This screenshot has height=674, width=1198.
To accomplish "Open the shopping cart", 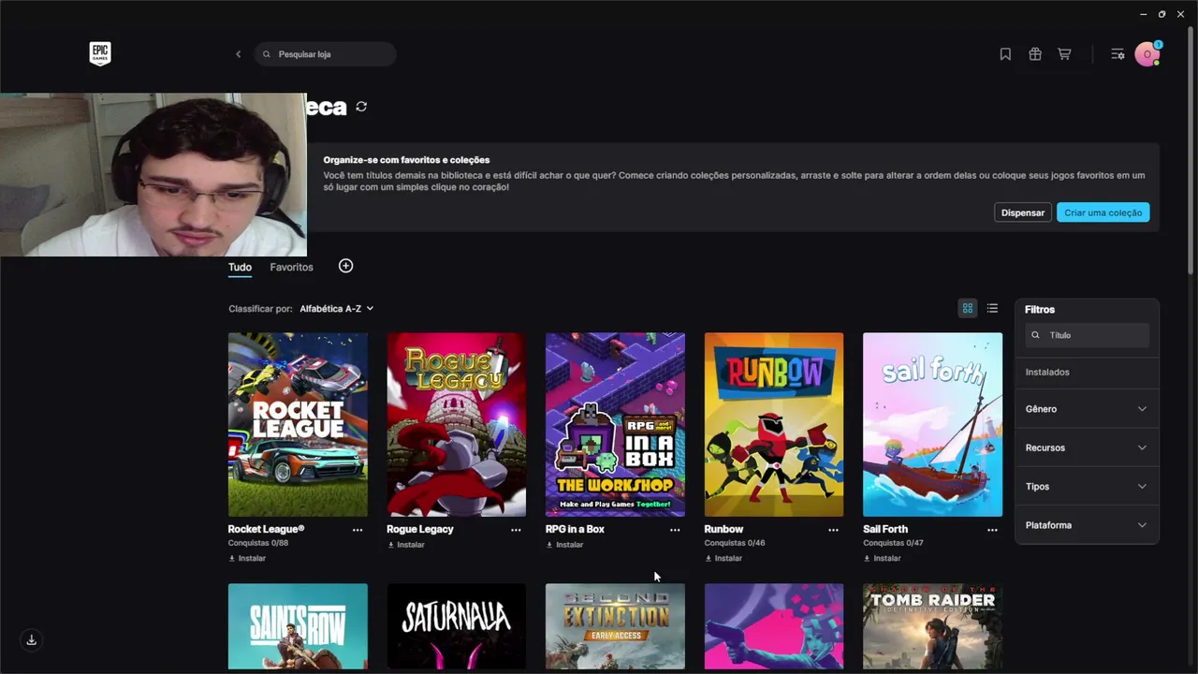I will point(1064,54).
